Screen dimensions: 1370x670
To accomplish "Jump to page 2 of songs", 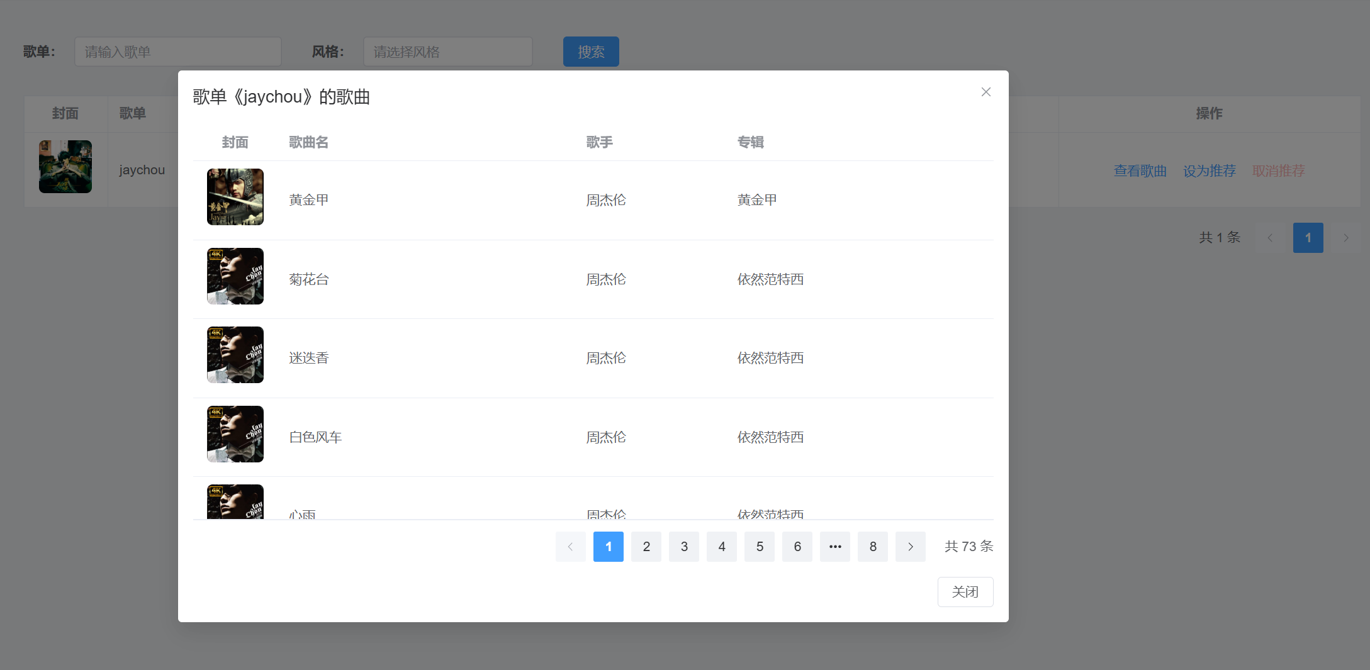I will [646, 547].
